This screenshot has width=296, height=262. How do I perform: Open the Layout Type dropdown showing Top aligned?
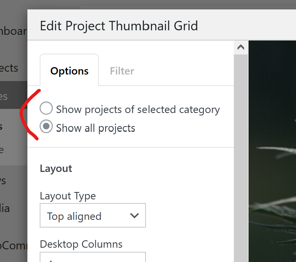pos(92,216)
